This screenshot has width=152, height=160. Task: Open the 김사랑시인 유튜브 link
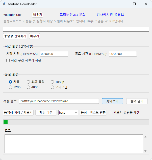tap(110, 15)
